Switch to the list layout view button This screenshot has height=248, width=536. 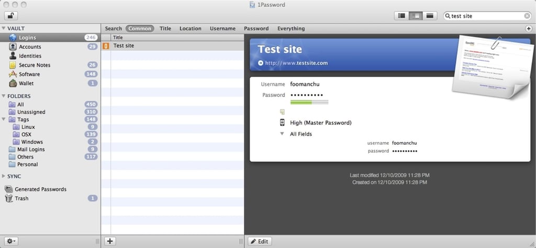[x=401, y=16]
